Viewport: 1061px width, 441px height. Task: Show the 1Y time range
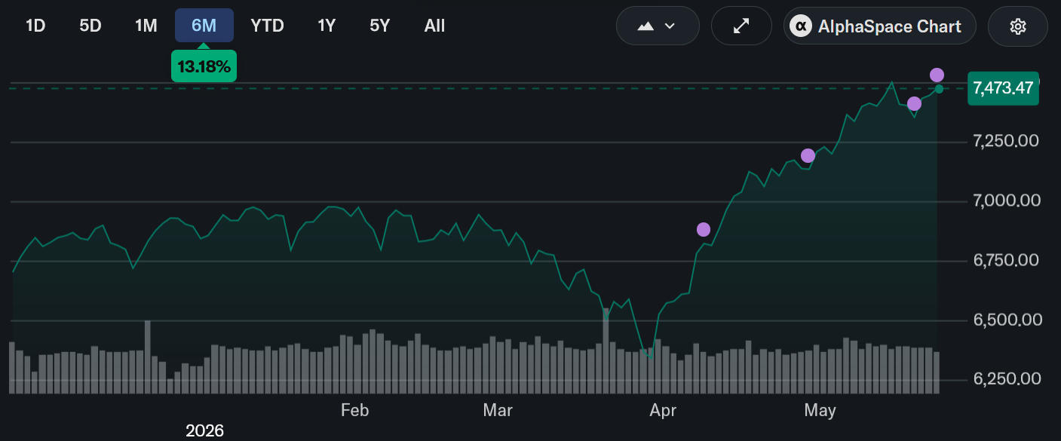tap(327, 26)
